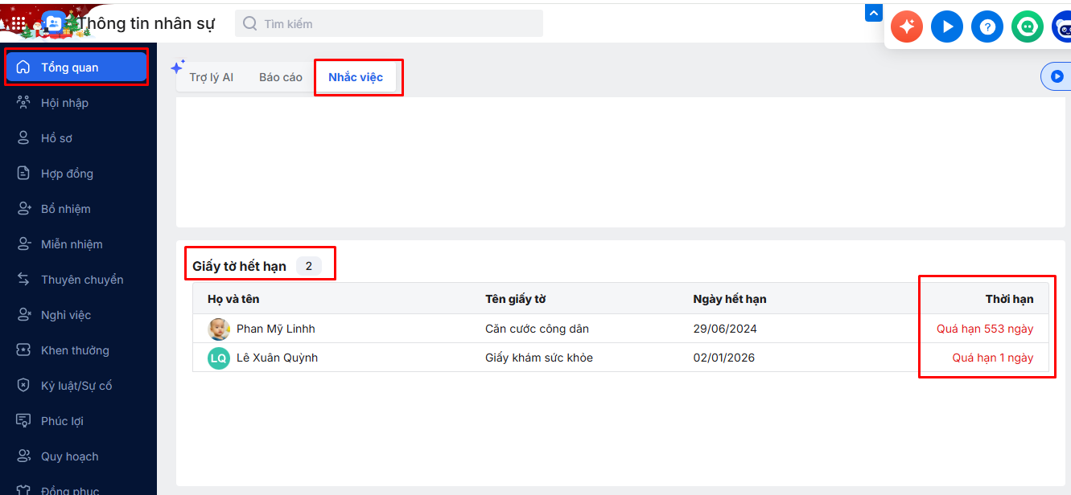This screenshot has width=1071, height=495.
Task: Open the Khen thưởng section
Action: coord(75,350)
